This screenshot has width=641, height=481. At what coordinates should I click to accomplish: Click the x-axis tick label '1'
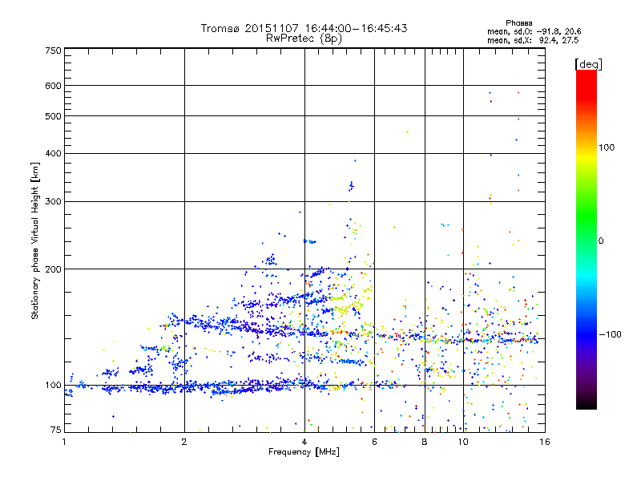click(x=64, y=442)
